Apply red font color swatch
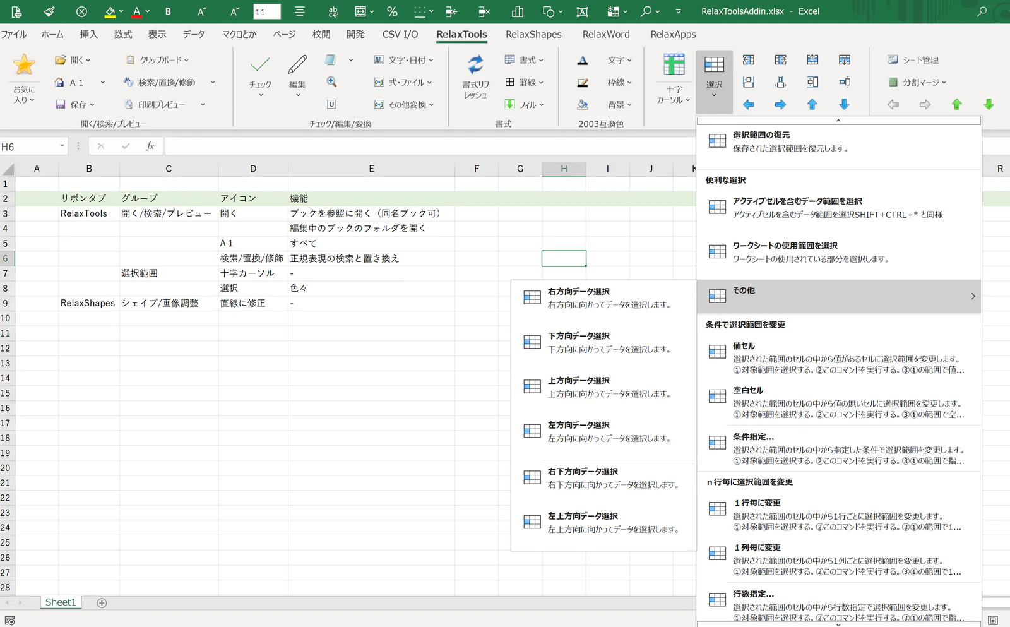 [x=137, y=11]
